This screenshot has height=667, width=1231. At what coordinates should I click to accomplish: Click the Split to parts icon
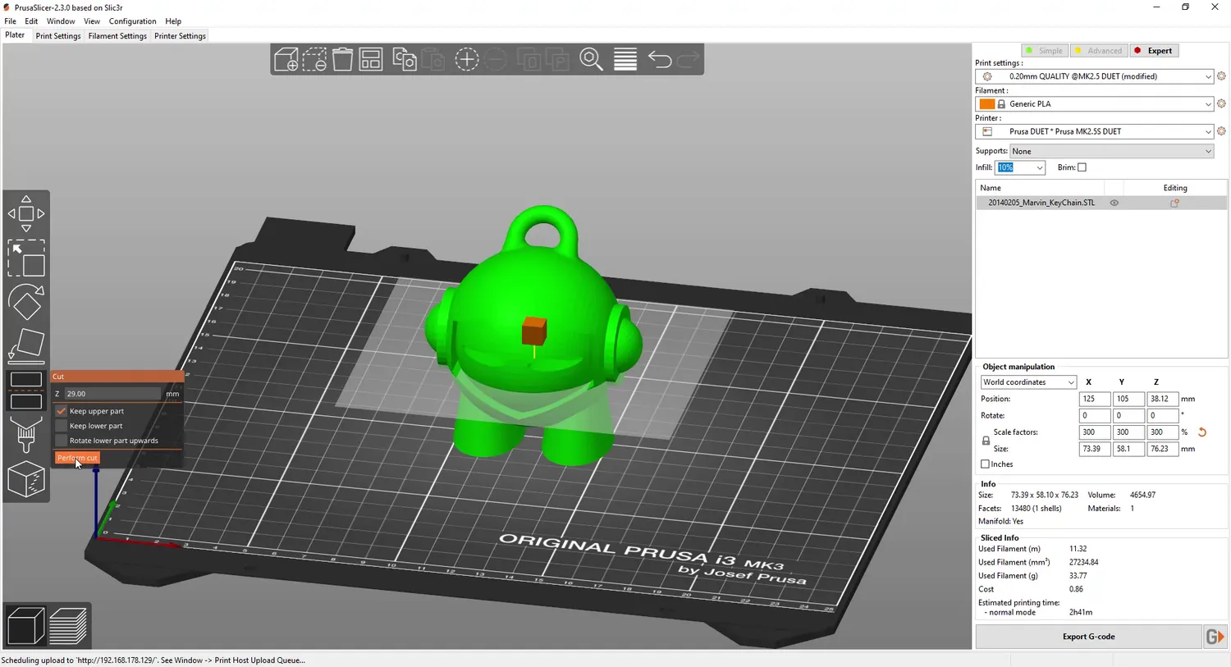click(557, 60)
